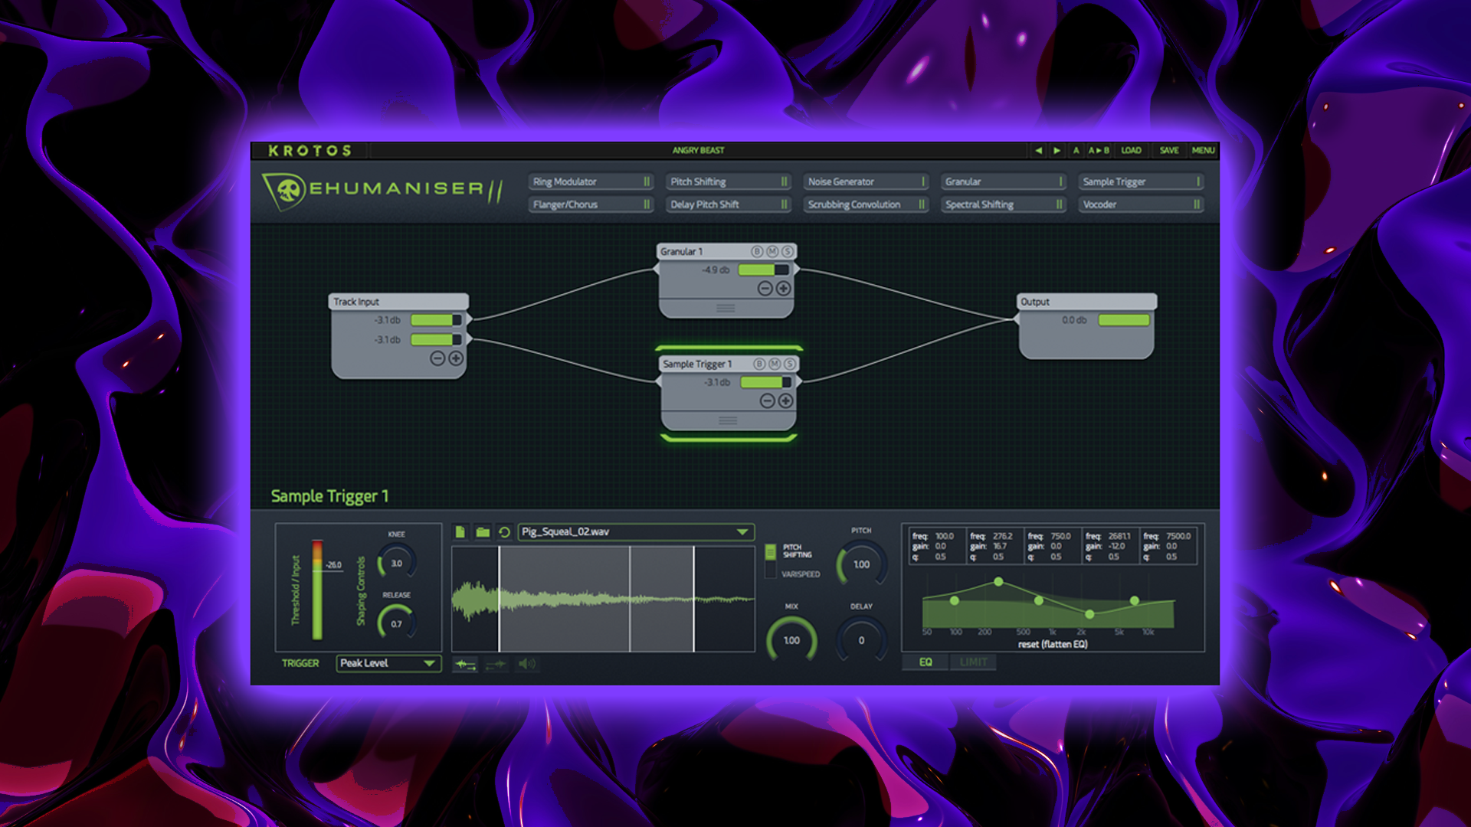
Task: Adjust the Granular 1 level slider
Action: click(x=763, y=270)
